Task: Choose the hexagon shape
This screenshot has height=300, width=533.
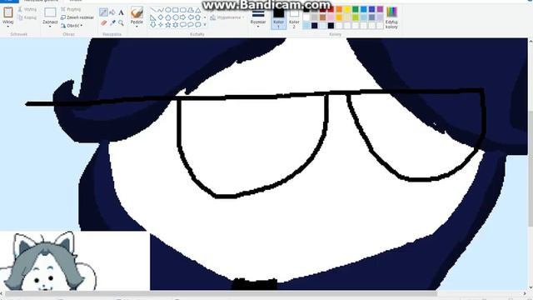Action: pyautogui.click(x=176, y=17)
